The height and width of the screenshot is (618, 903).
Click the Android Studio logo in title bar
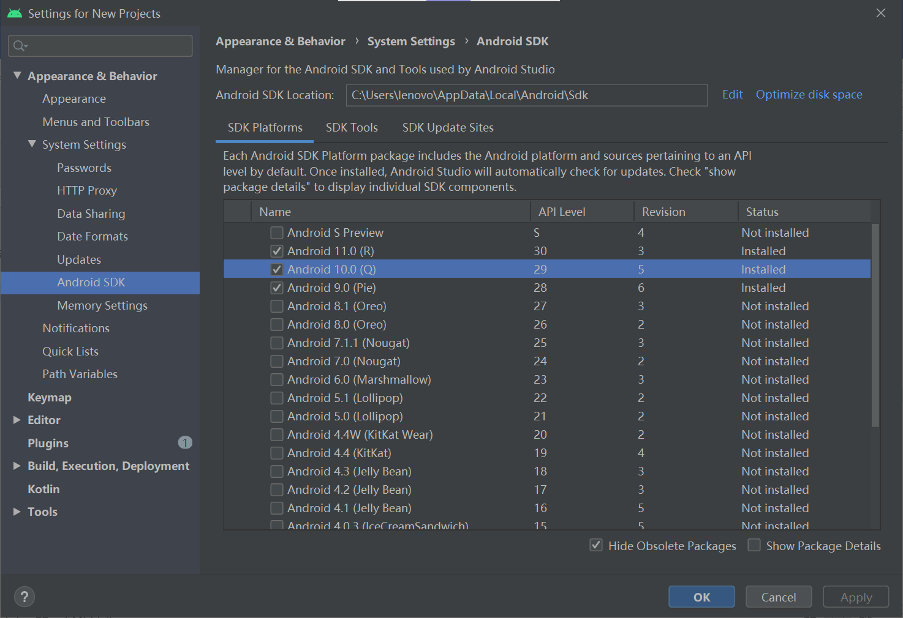[14, 13]
